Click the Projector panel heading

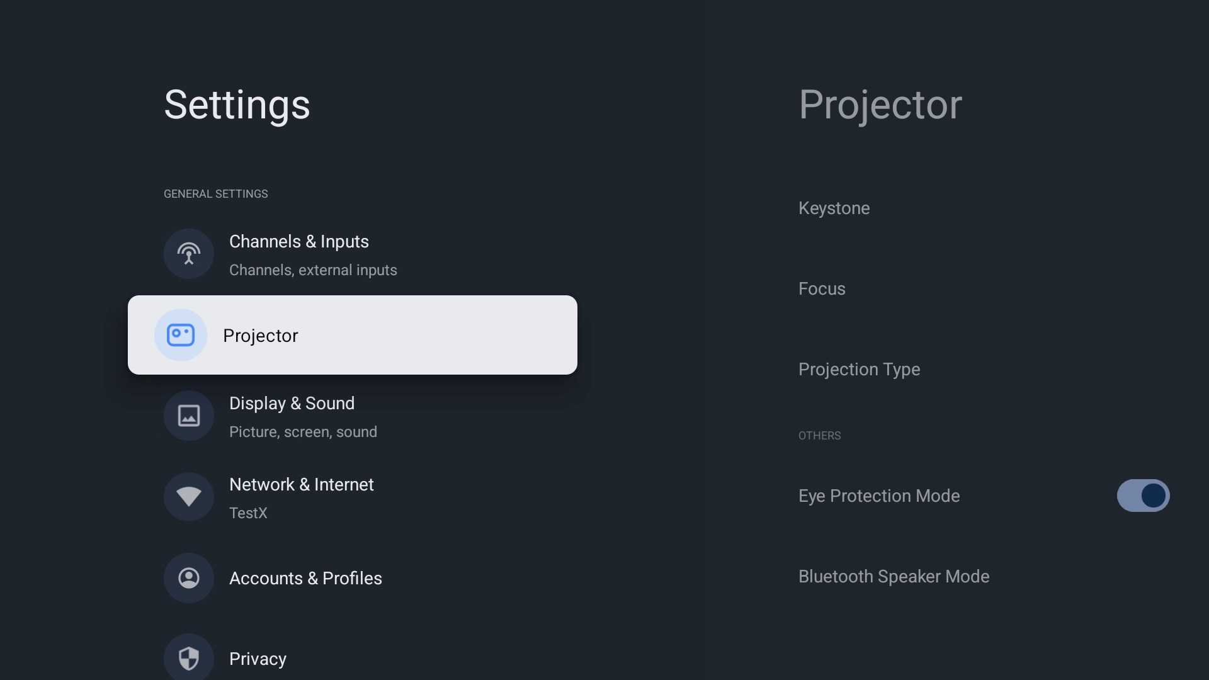[x=880, y=105]
